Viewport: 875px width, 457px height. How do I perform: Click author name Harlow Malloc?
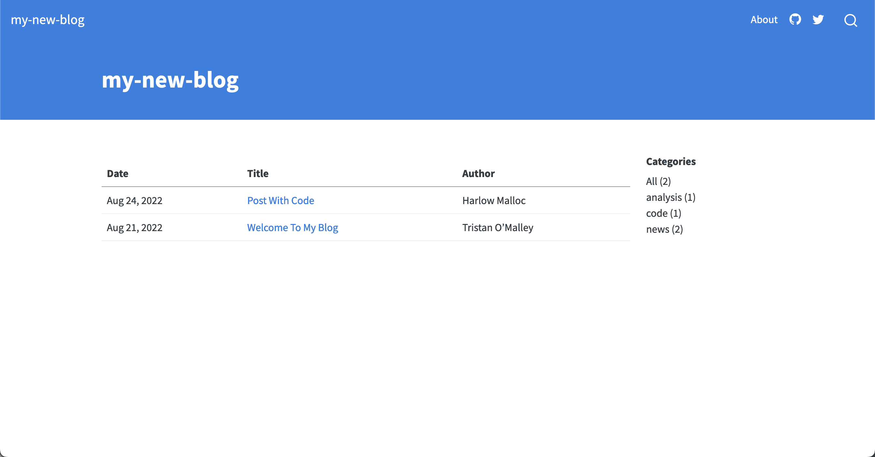click(x=493, y=201)
